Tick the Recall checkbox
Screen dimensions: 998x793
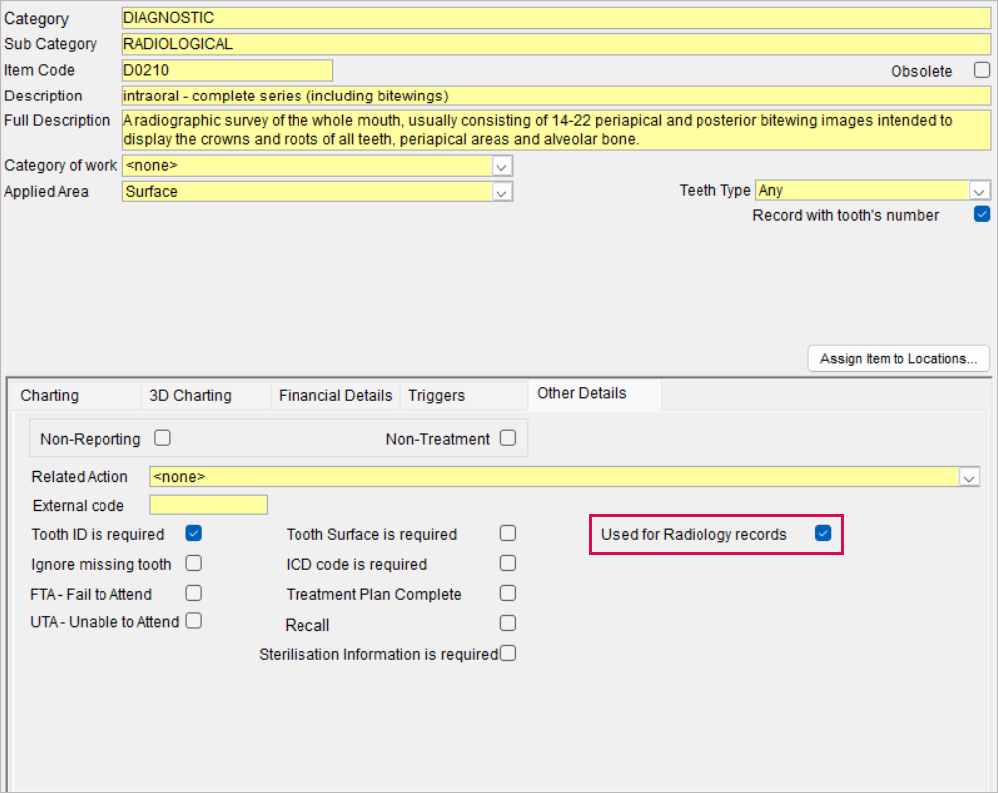(507, 623)
